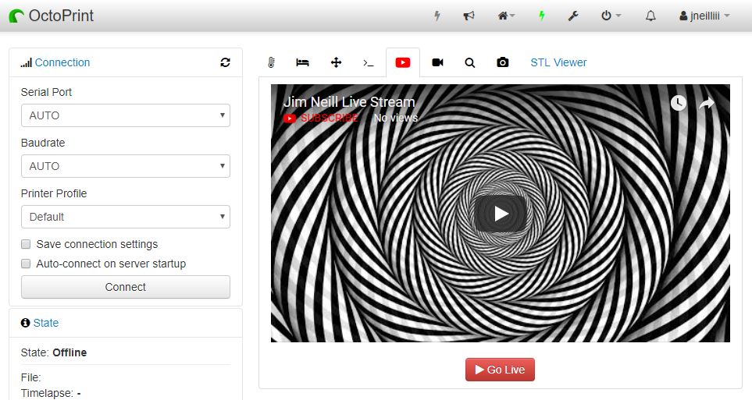Open the home icon dropdown in navbar
Viewport: 752px width, 400px height.
point(506,16)
